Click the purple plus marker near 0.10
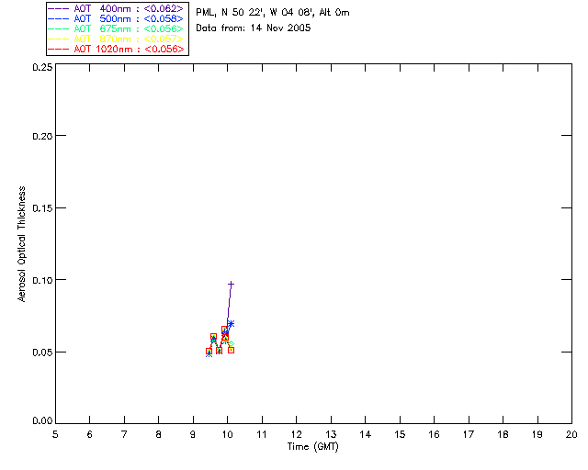Screen dimensions: 588x470 (x=231, y=285)
